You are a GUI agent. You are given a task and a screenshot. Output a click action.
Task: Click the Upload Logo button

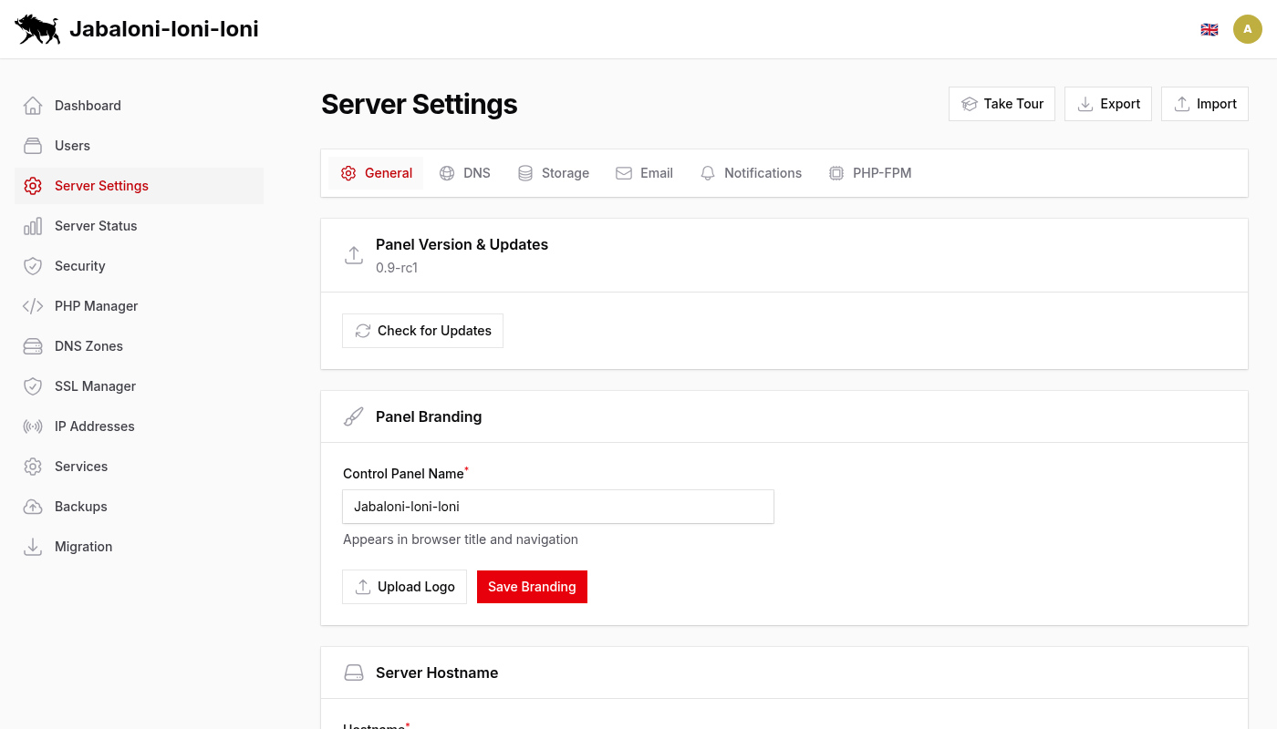click(x=404, y=586)
